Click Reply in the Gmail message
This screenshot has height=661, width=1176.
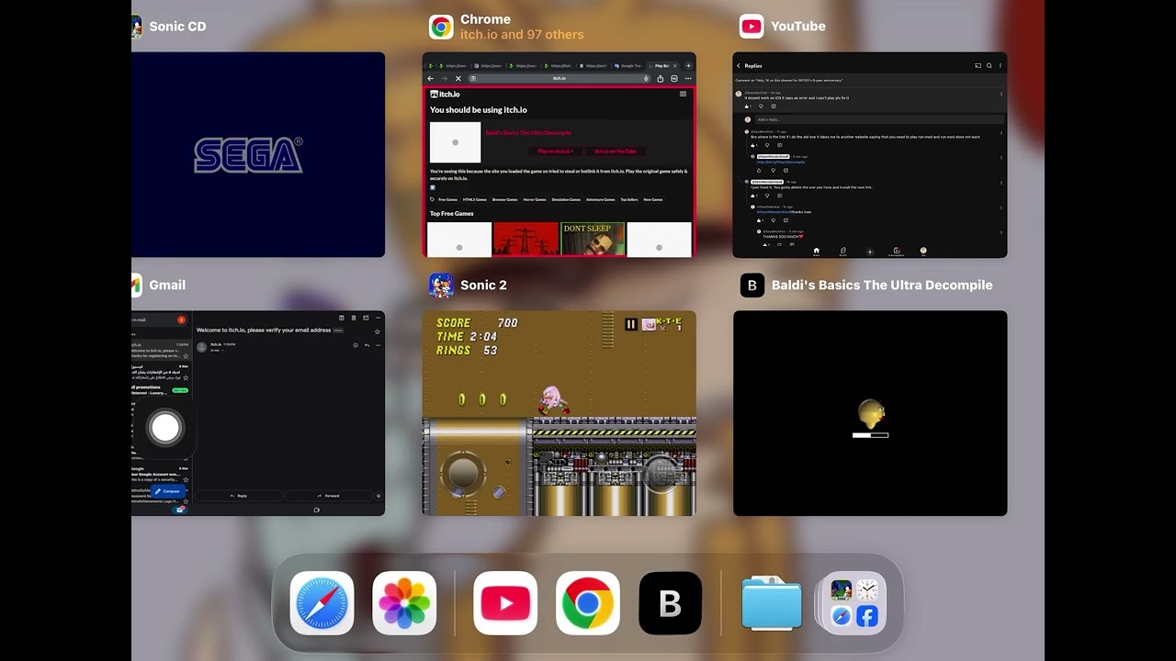[239, 496]
